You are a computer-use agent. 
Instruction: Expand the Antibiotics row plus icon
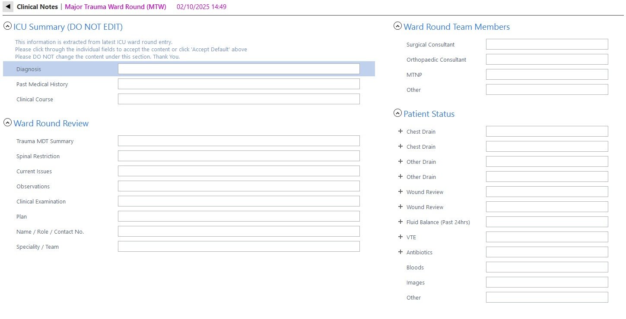400,252
